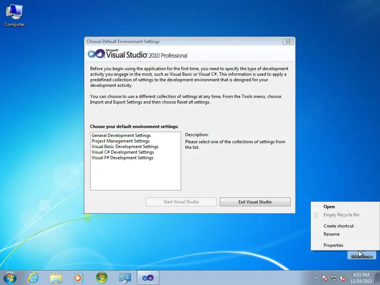The height and width of the screenshot is (285, 380).
Task: Click Action Center flag tray icon
Action: tap(324, 278)
